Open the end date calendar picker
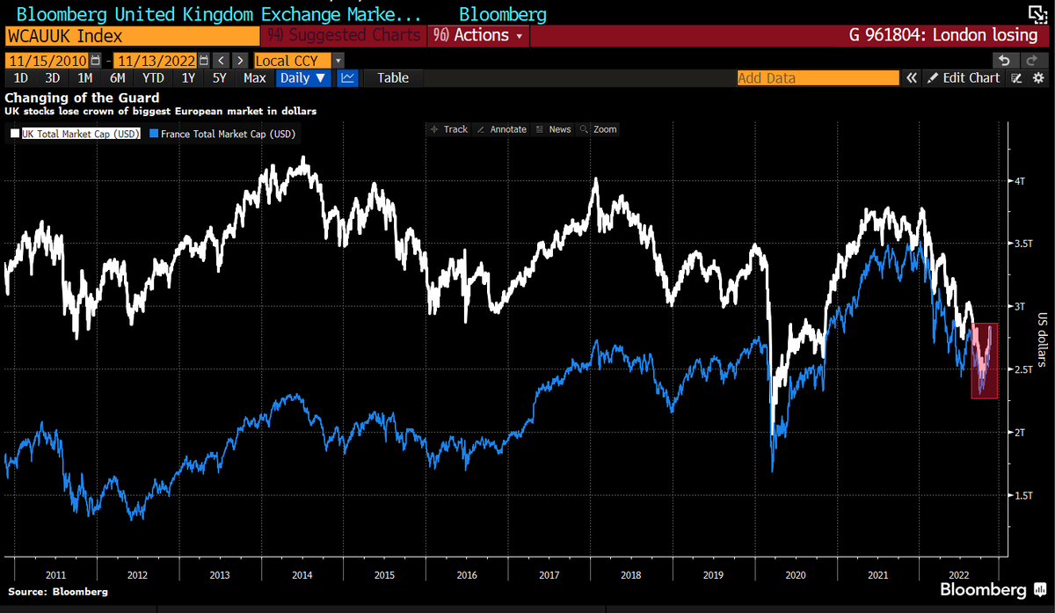Image resolution: width=1055 pixels, height=613 pixels. (x=204, y=61)
